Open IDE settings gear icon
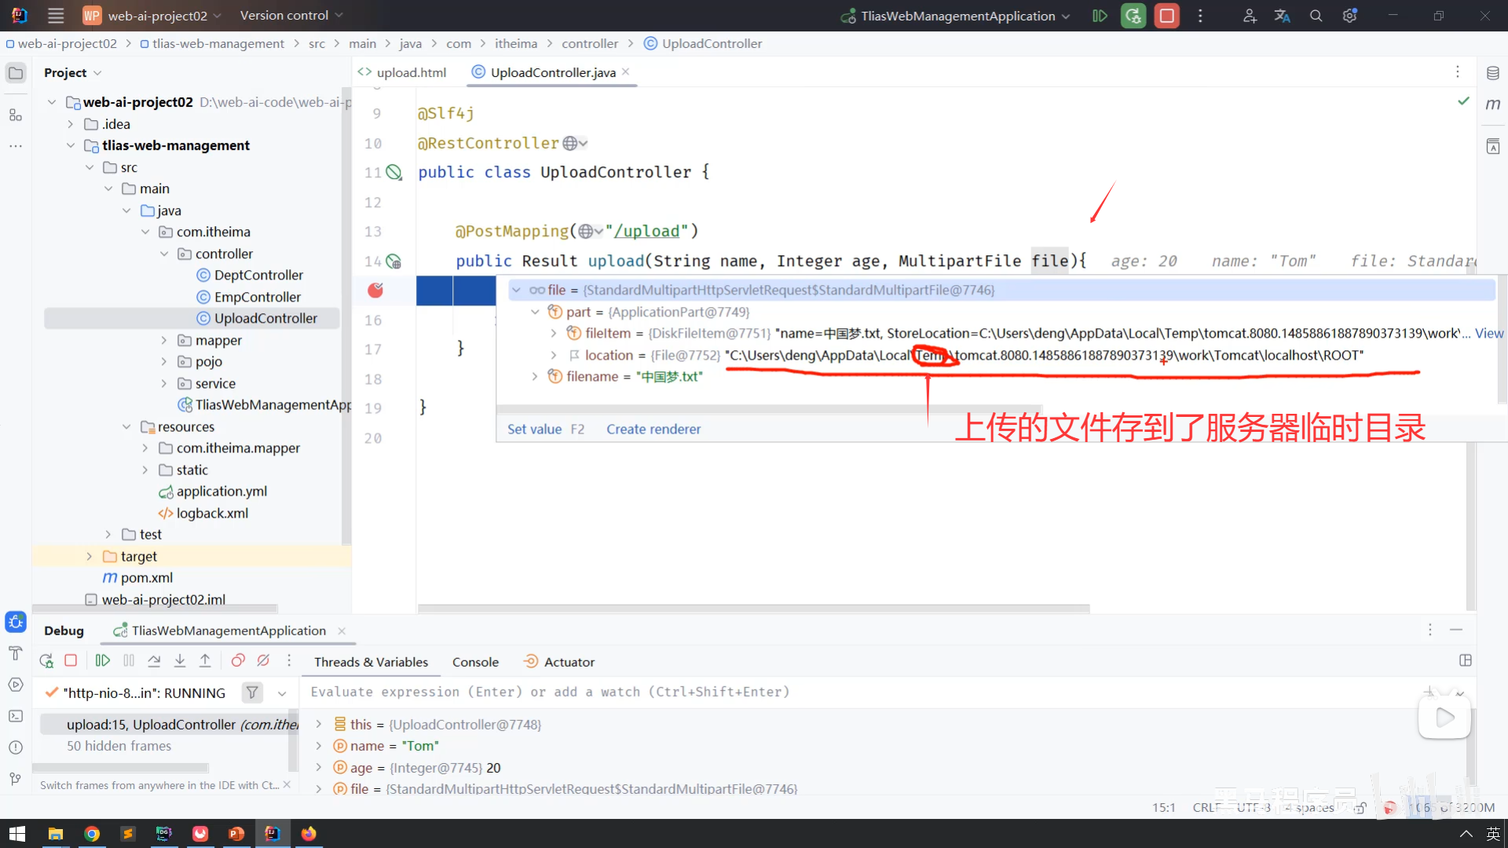 1349,16
